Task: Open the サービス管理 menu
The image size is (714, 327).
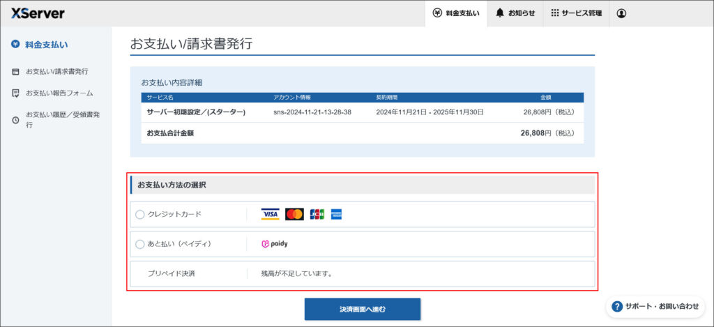Action: click(576, 13)
